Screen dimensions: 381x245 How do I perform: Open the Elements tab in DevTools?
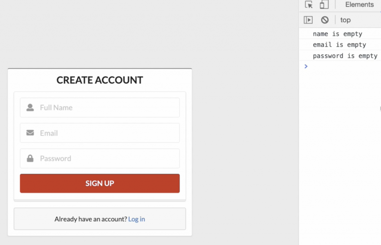pyautogui.click(x=359, y=4)
